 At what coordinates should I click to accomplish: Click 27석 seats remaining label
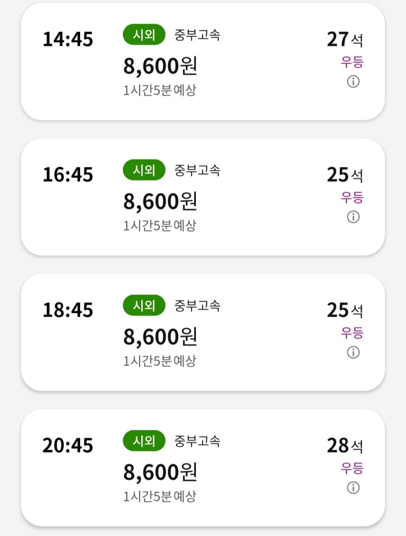tap(345, 40)
